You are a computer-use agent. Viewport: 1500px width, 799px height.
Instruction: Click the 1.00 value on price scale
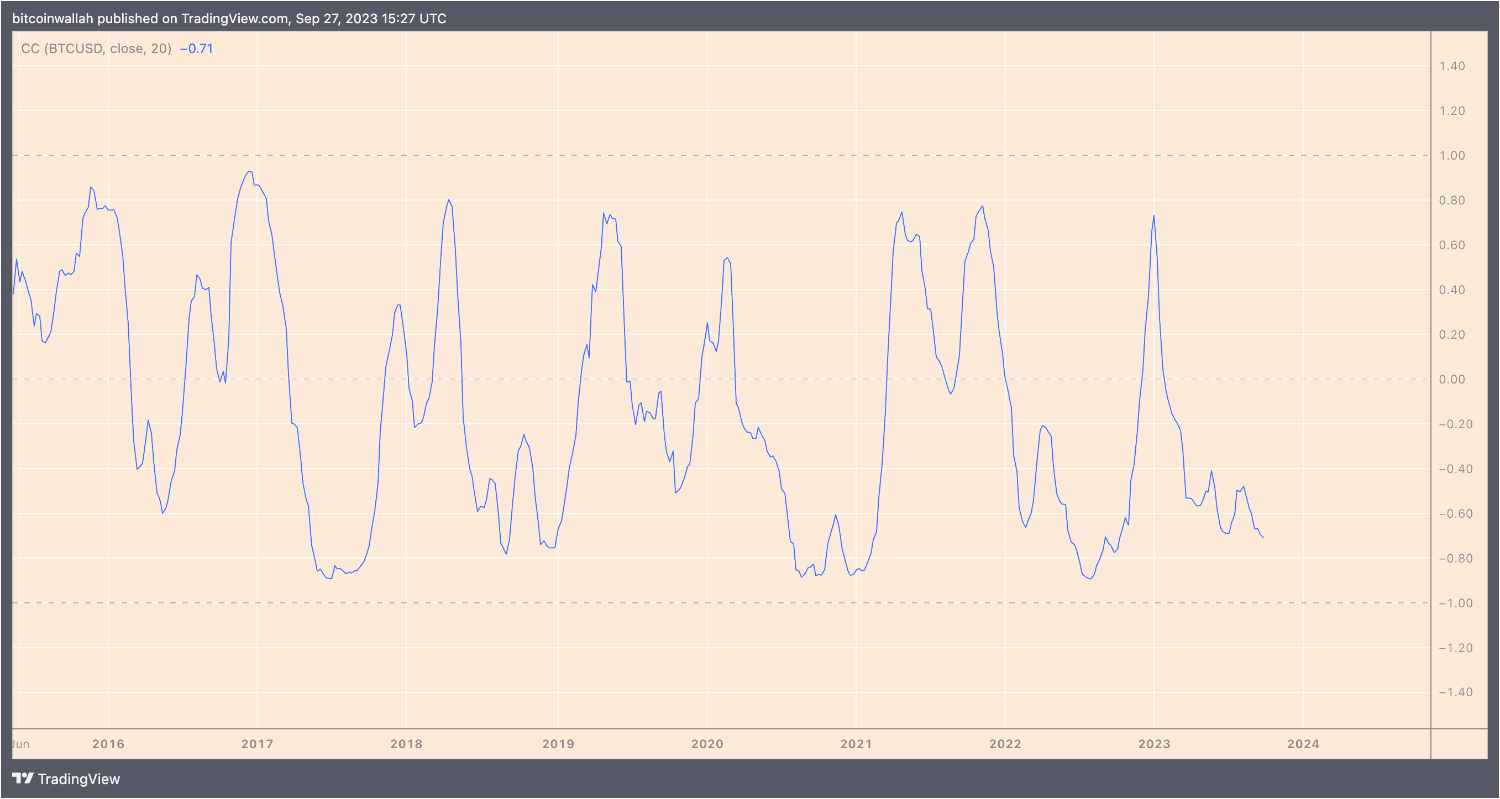(x=1452, y=155)
